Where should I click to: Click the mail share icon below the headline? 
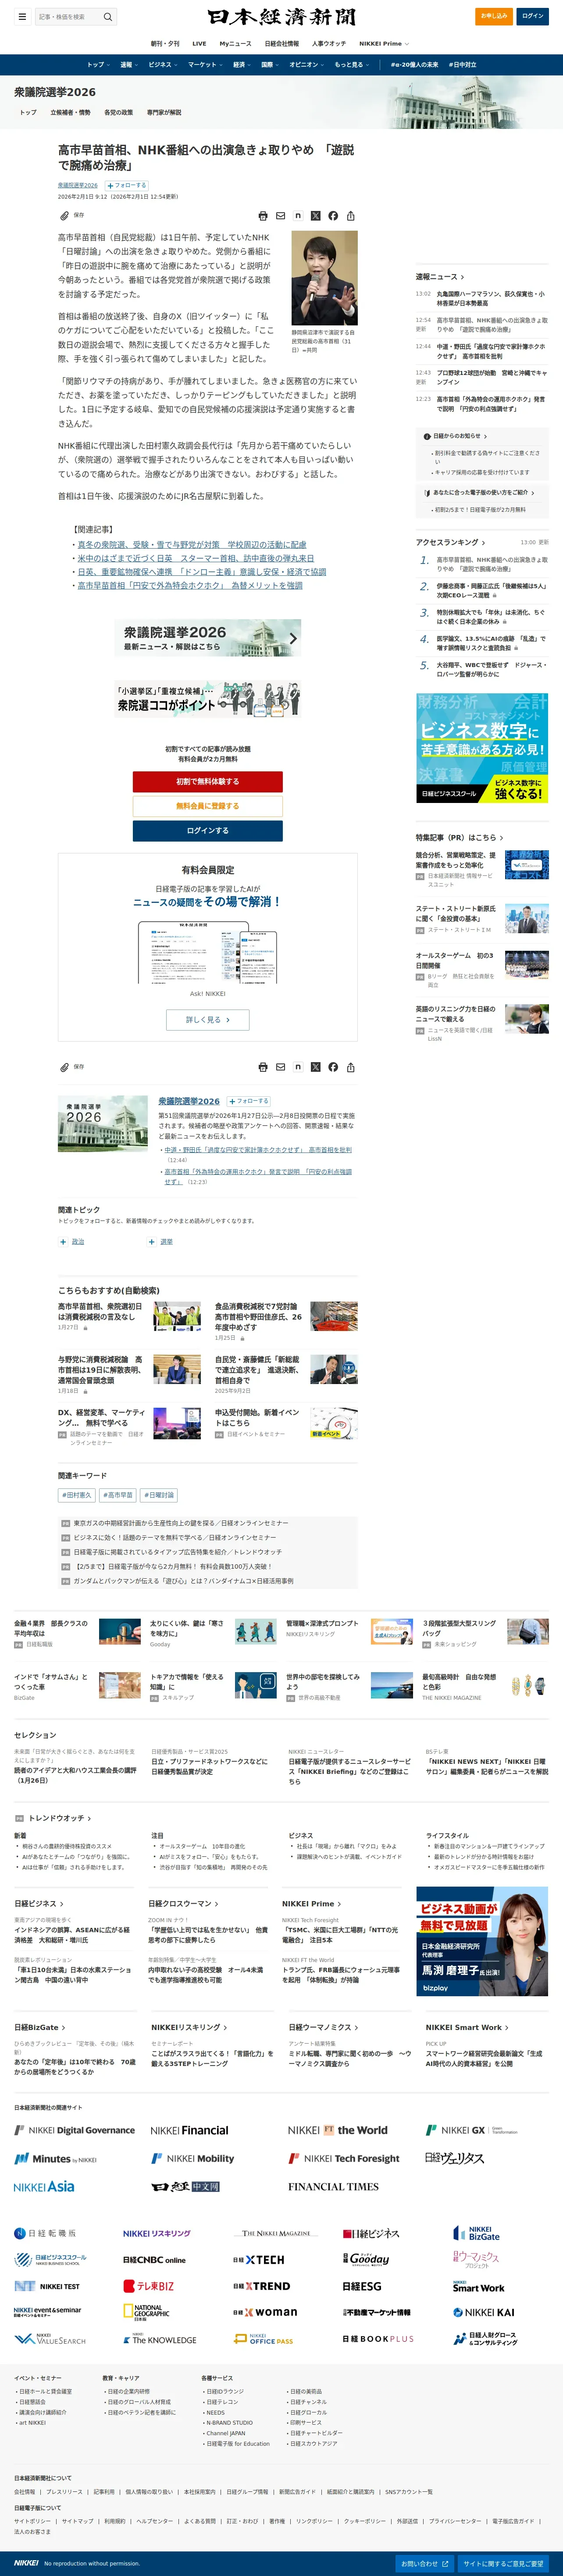coord(281,216)
